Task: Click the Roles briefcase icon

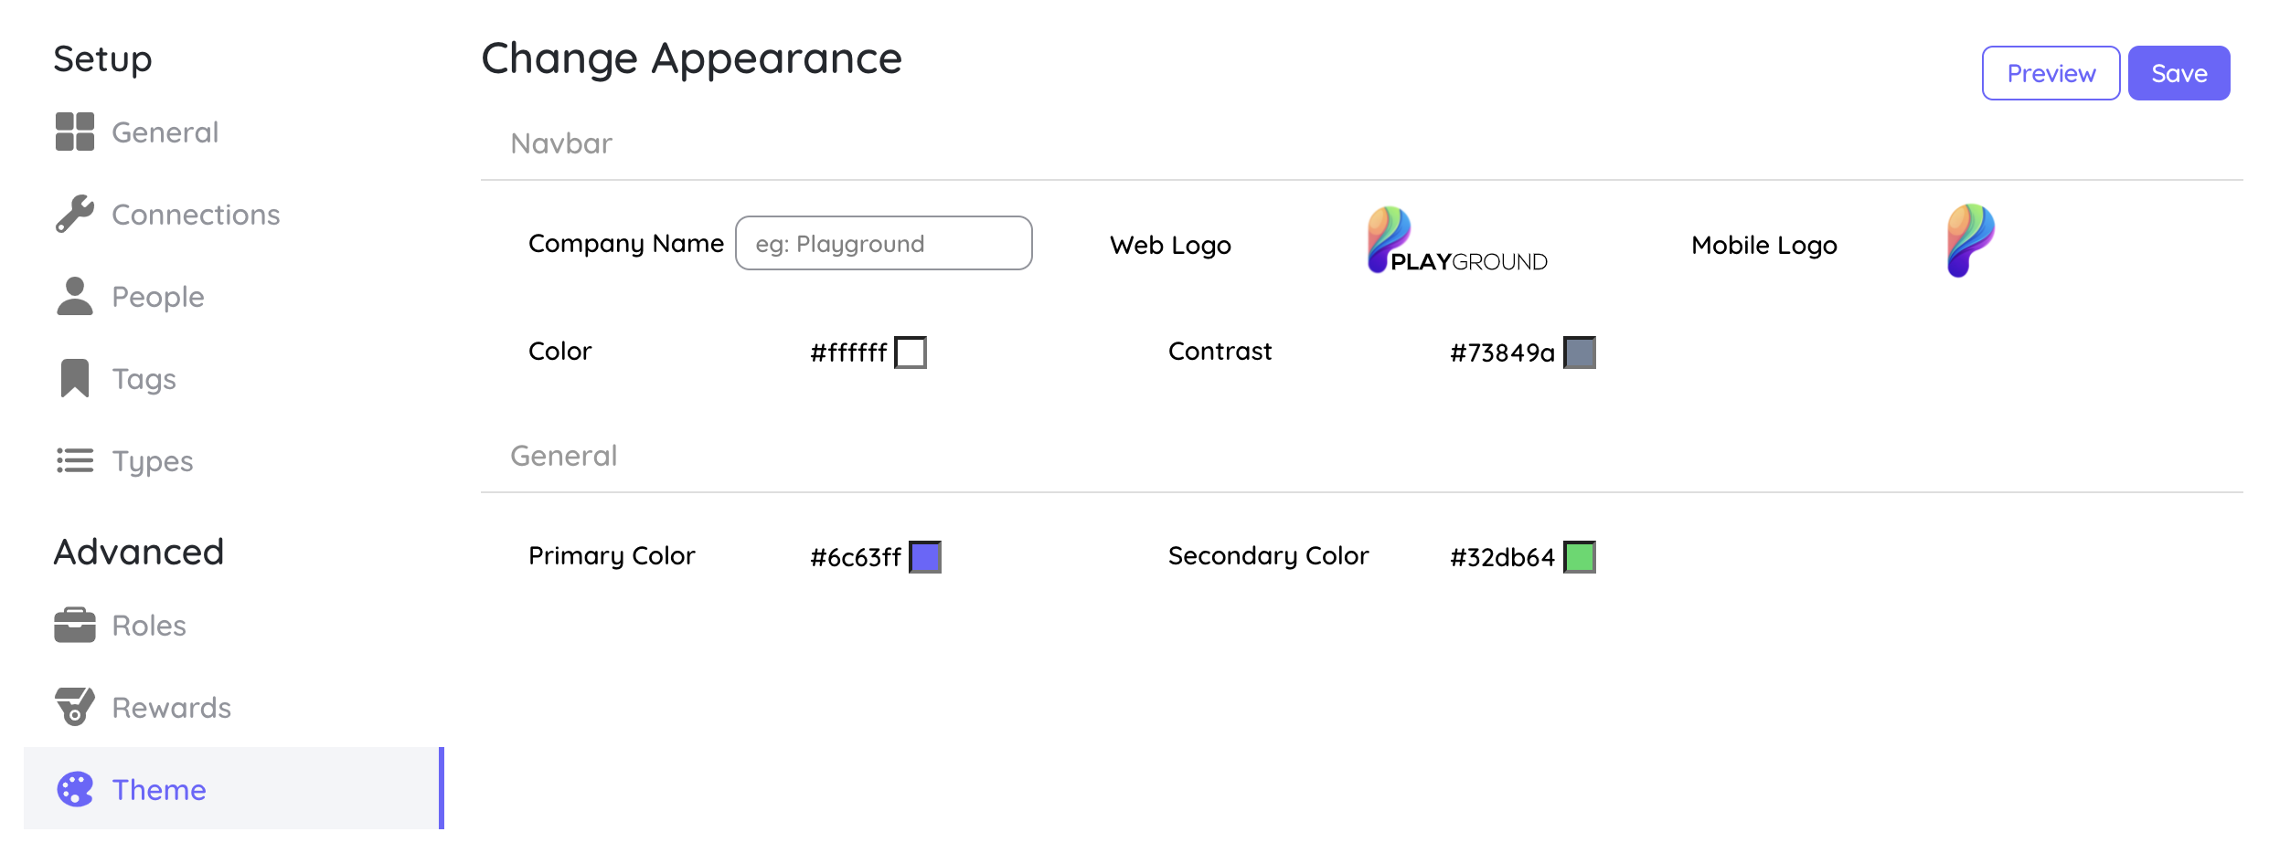Action: click(74, 625)
